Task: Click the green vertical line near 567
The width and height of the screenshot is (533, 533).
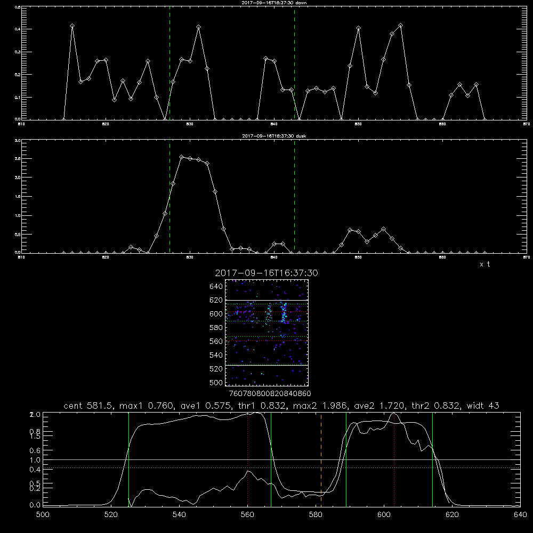Action: pyautogui.click(x=271, y=459)
